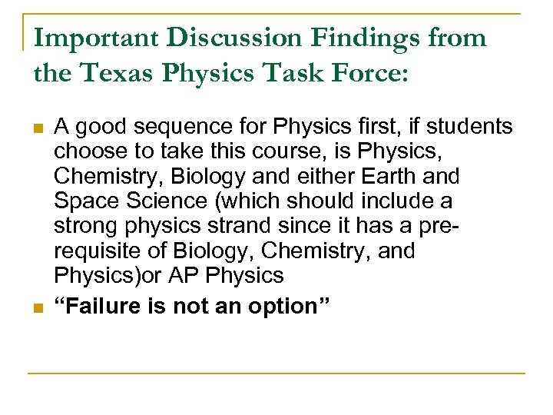Click the "Failure is not an option" quote
Viewport: 553px width, 415px height.
pos(193,306)
